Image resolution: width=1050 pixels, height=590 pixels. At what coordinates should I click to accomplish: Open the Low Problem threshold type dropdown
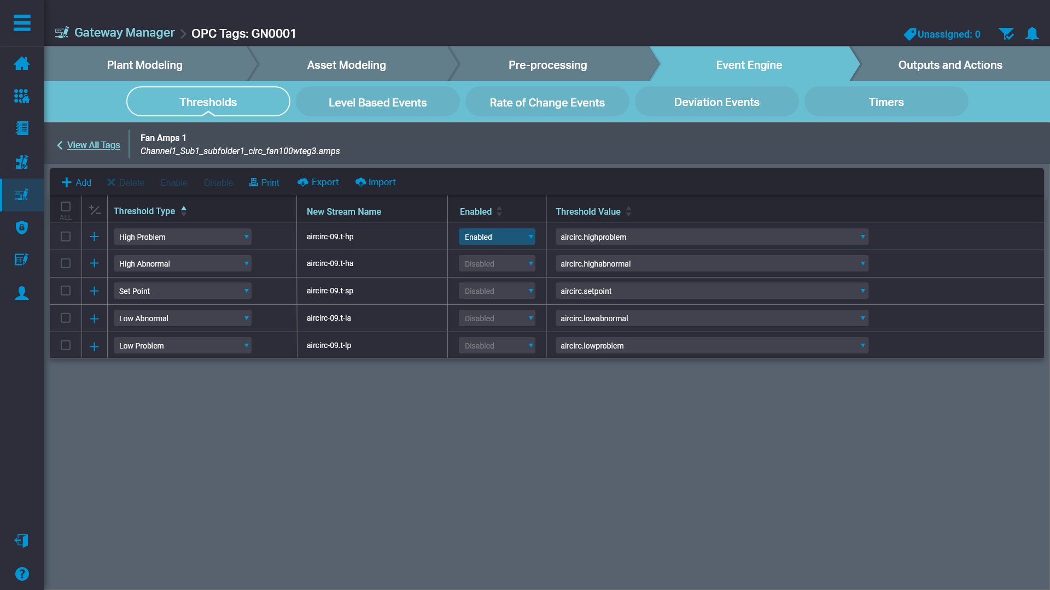tap(183, 345)
